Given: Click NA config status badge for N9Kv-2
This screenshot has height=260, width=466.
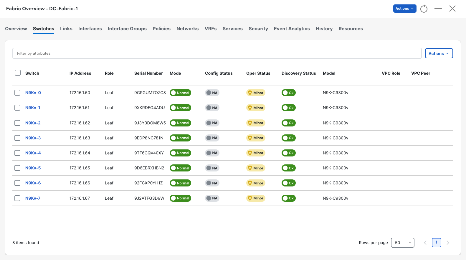Looking at the screenshot, I should point(212,123).
